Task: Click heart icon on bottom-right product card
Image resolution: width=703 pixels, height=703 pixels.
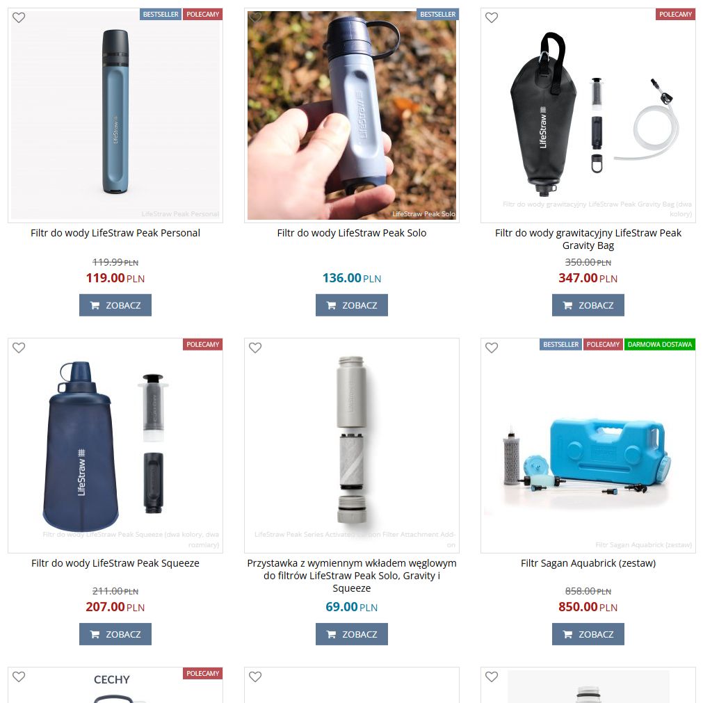Action: coord(492,677)
